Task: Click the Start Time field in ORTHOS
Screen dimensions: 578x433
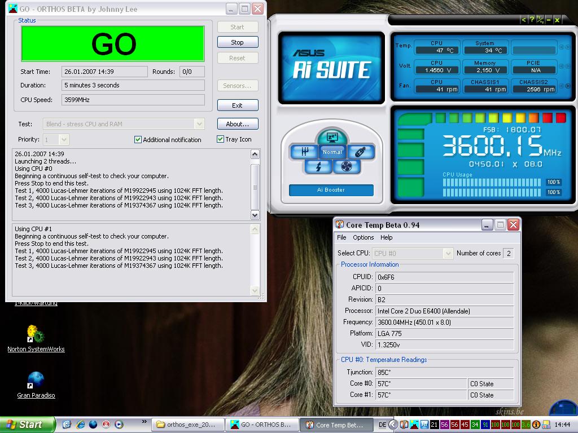Action: 104,72
